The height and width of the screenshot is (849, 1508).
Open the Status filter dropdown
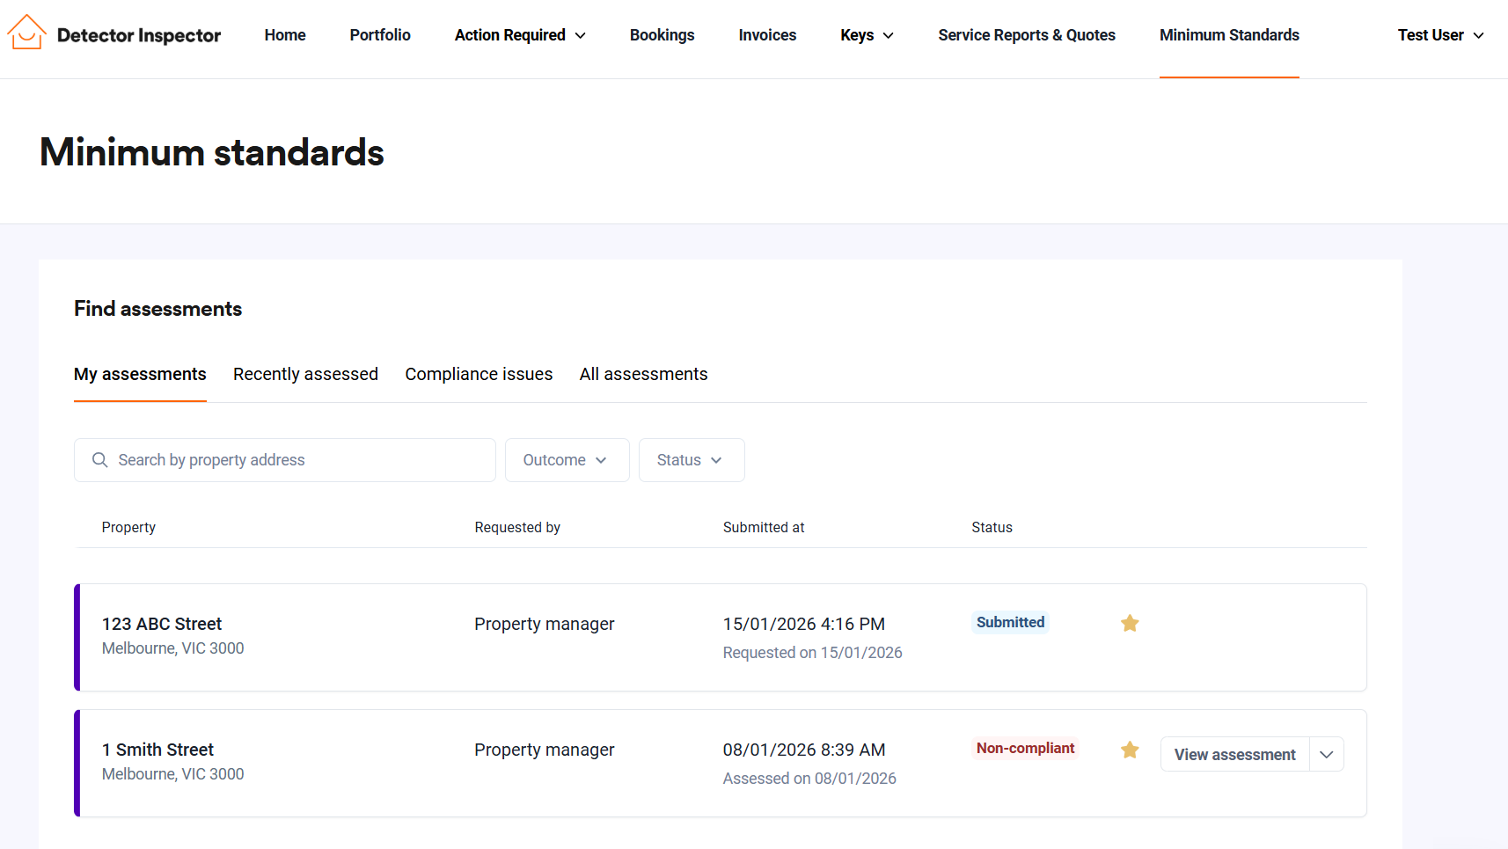point(691,460)
